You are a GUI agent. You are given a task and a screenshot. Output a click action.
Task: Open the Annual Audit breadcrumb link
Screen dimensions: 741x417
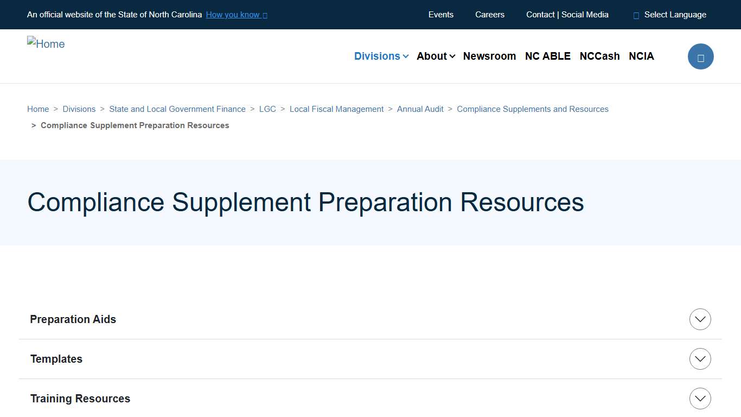pyautogui.click(x=420, y=109)
